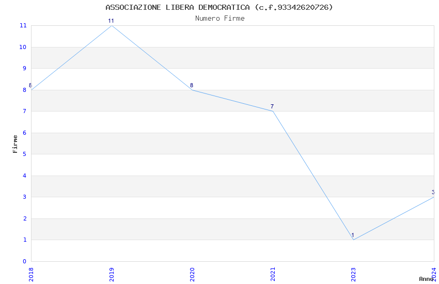Click the data label 1 above 2023
Image resolution: width=439 pixels, height=284 pixels.
click(353, 235)
